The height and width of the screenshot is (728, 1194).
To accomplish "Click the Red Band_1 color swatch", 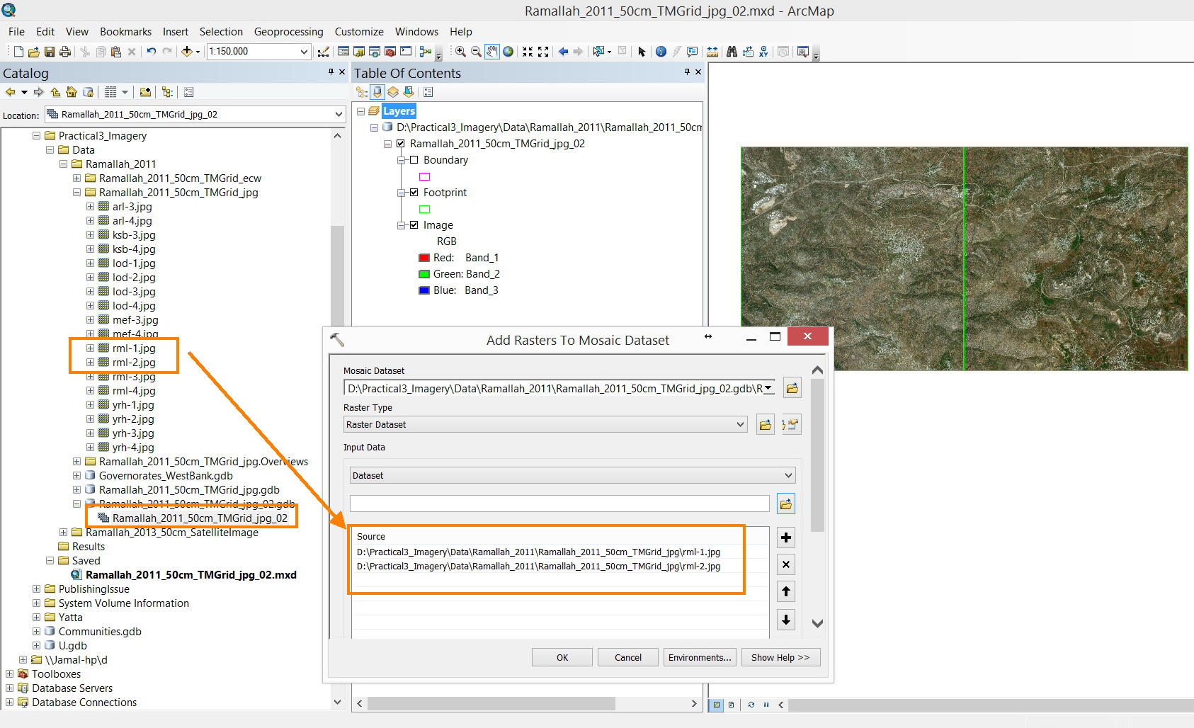I will click(424, 258).
